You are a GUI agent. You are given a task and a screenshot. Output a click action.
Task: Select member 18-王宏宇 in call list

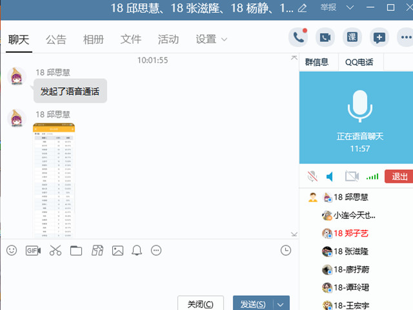point(346,305)
